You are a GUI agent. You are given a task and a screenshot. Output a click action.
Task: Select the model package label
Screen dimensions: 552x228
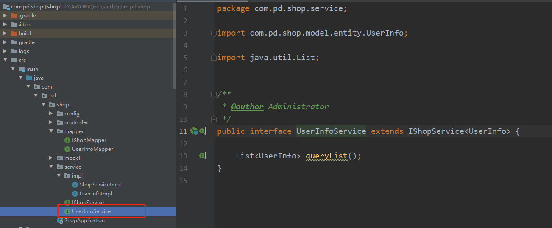click(72, 158)
